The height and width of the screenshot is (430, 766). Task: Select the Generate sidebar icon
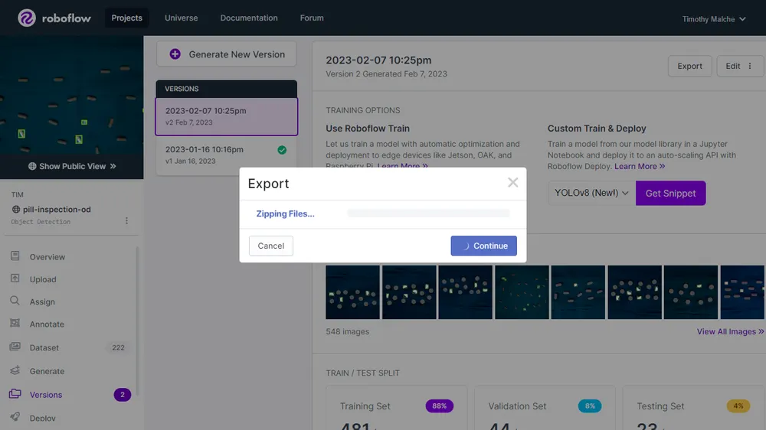15,370
